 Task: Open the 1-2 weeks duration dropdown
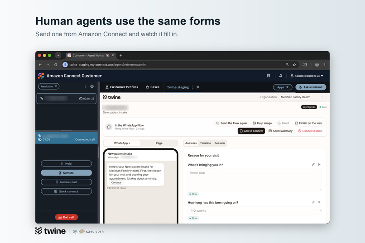coord(255,211)
